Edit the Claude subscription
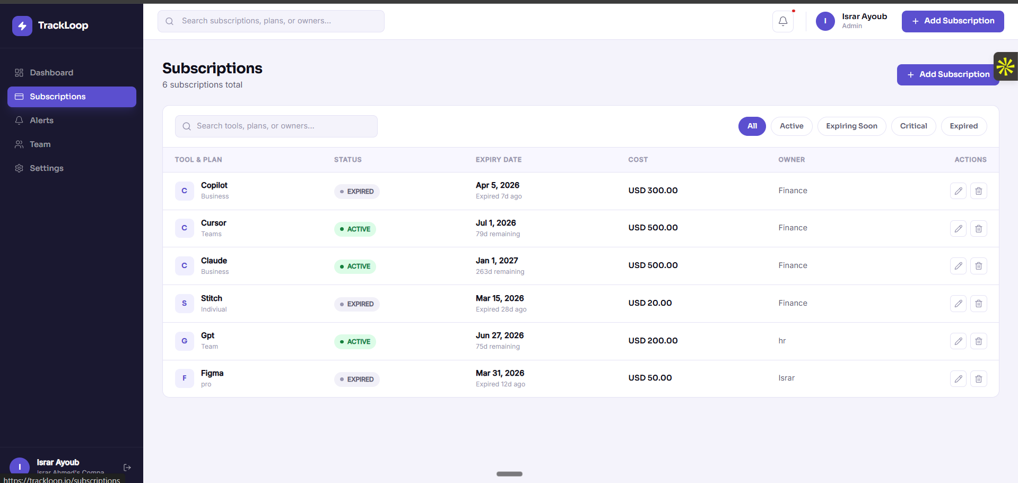1018x483 pixels. pos(958,266)
